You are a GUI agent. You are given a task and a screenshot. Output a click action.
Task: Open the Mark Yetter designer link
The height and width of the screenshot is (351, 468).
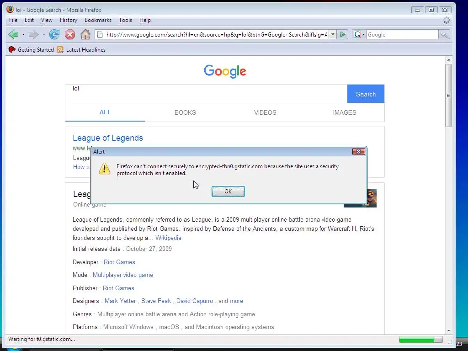click(x=120, y=301)
